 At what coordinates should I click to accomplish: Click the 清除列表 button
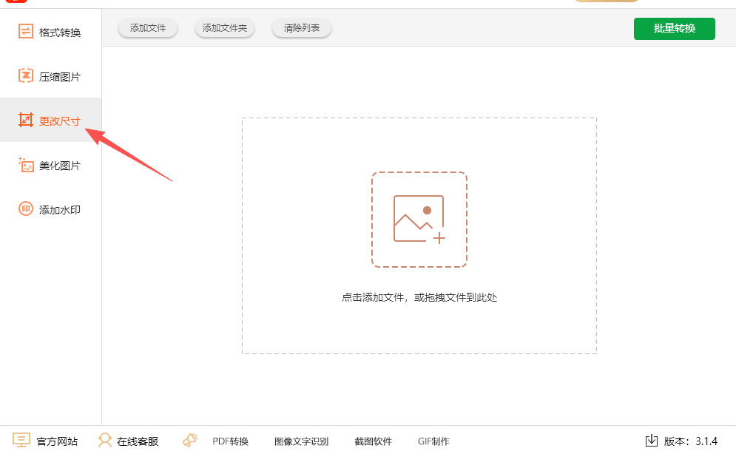[302, 28]
